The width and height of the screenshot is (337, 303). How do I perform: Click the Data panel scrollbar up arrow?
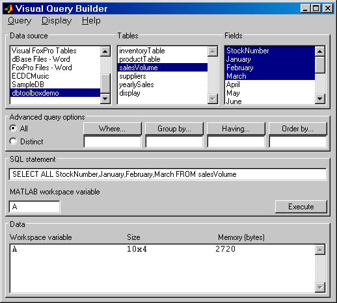[320, 250]
